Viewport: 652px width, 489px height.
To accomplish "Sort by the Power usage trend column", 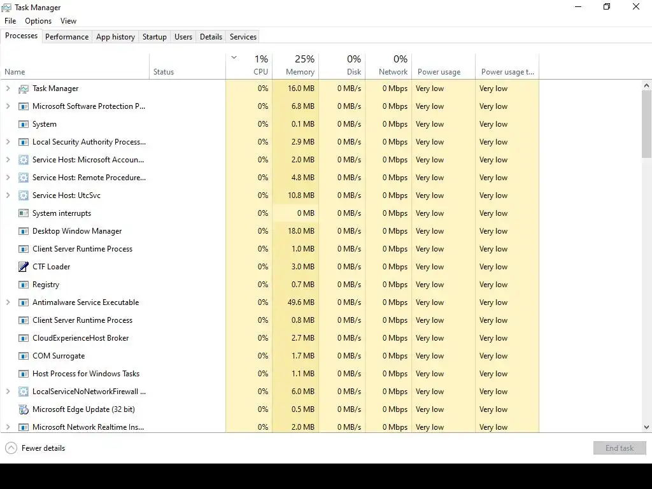I will click(x=507, y=66).
